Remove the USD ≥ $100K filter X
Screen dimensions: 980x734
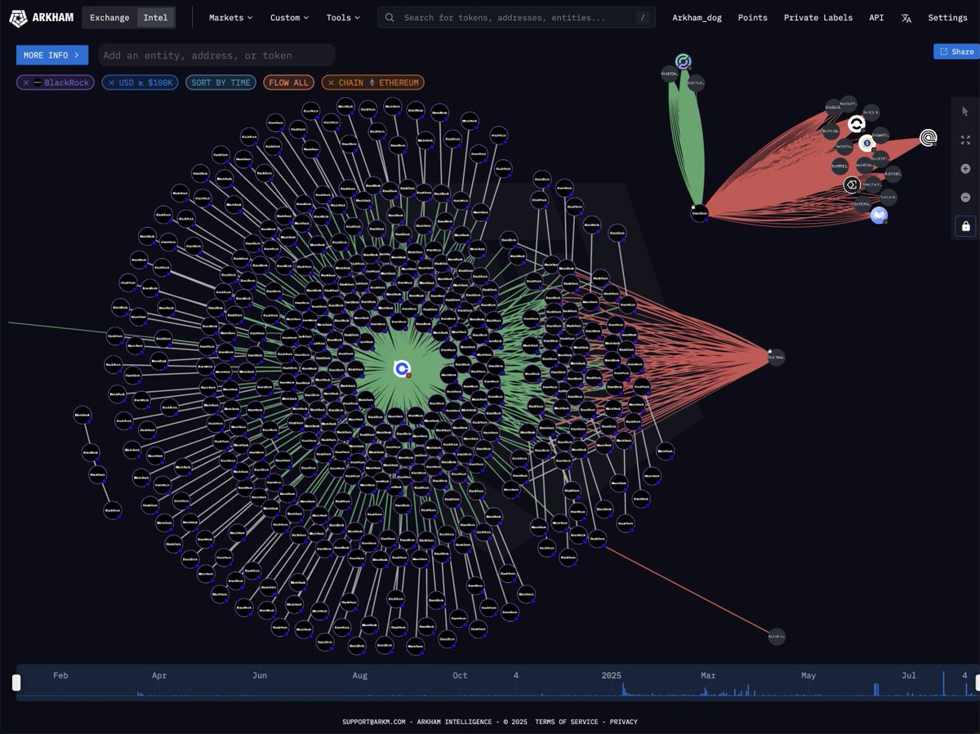tap(111, 82)
